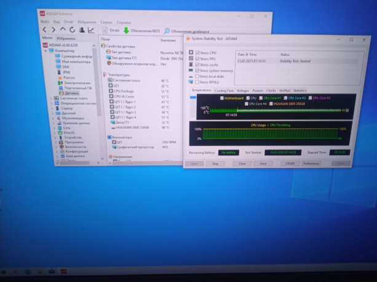Enable the Stress GPU(s) checkbox
The height and width of the screenshot is (282, 377).
coord(197,82)
